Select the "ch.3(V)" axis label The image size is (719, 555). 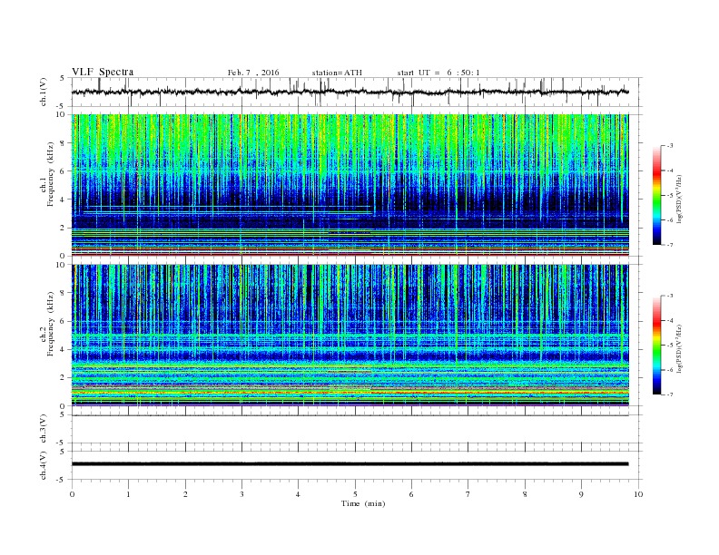(44, 429)
